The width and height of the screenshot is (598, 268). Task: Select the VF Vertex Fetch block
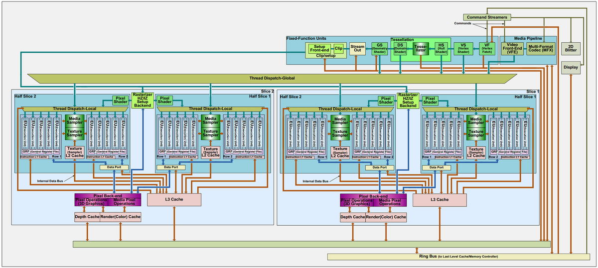tap(487, 48)
